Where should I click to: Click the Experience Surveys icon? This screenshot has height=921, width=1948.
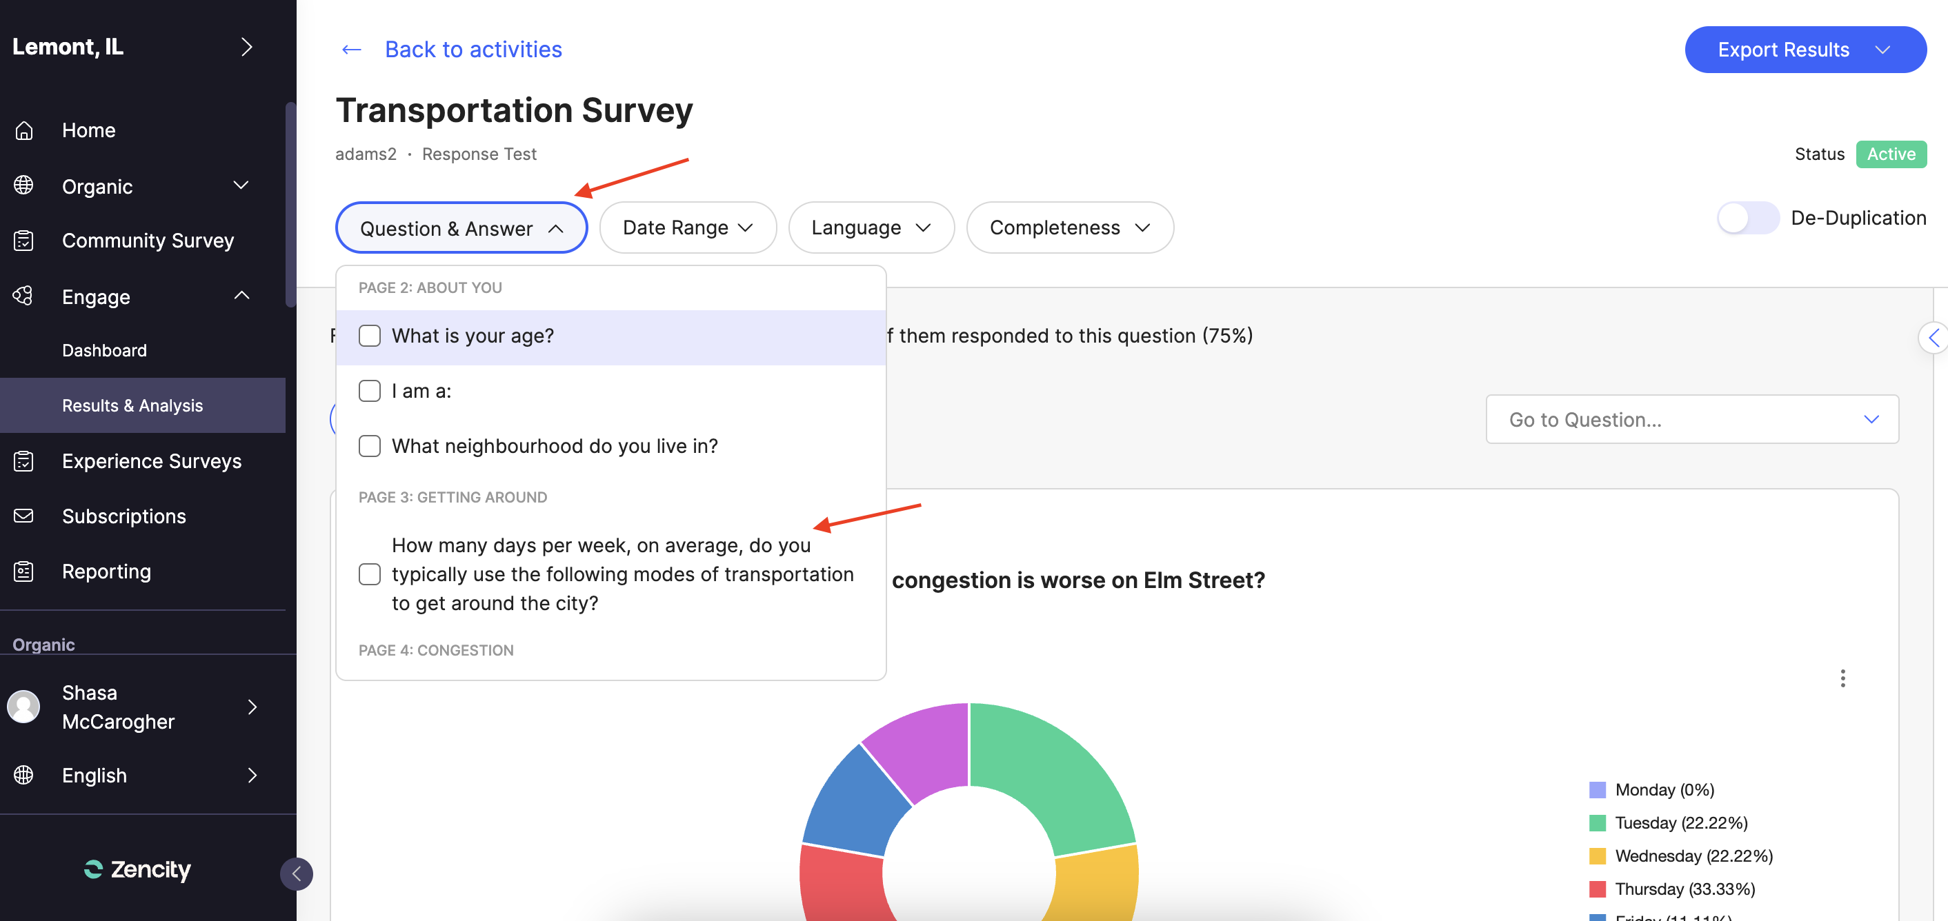(24, 461)
